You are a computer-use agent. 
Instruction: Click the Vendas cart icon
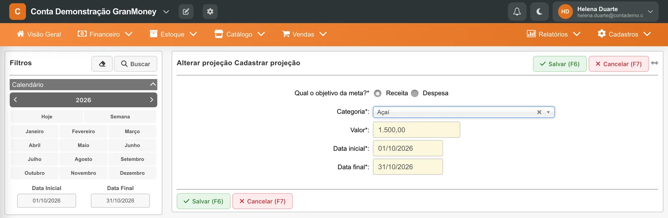pos(286,34)
